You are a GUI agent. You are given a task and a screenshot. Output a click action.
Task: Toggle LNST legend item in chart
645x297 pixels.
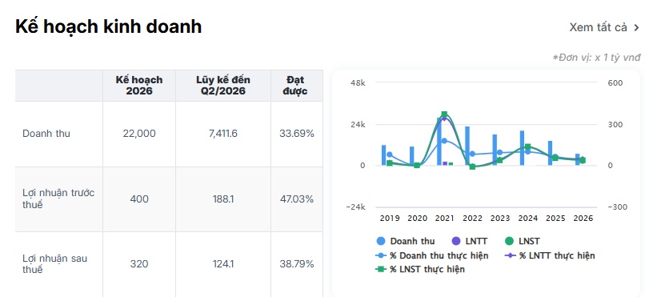[522, 242]
